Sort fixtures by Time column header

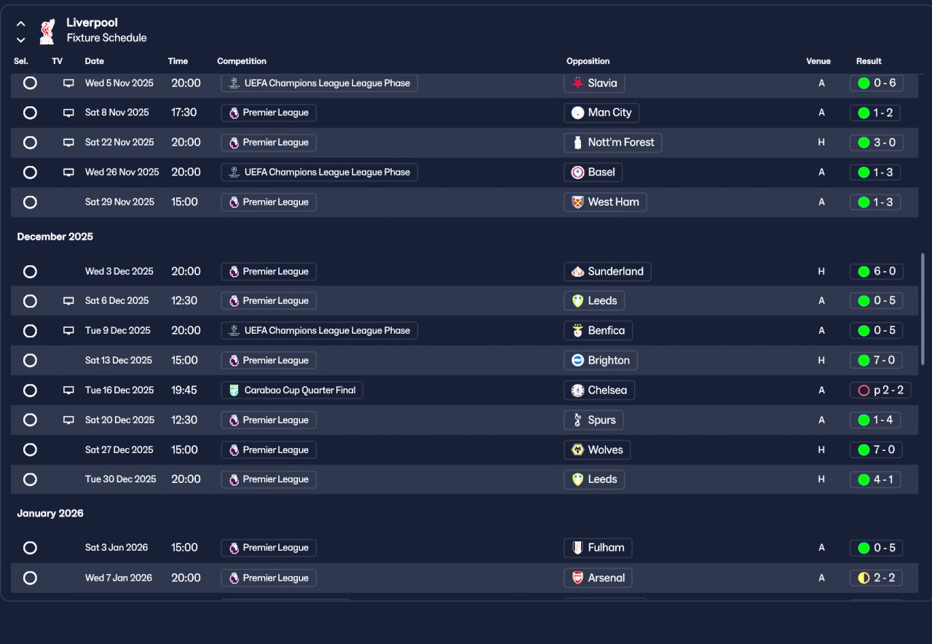click(x=178, y=61)
